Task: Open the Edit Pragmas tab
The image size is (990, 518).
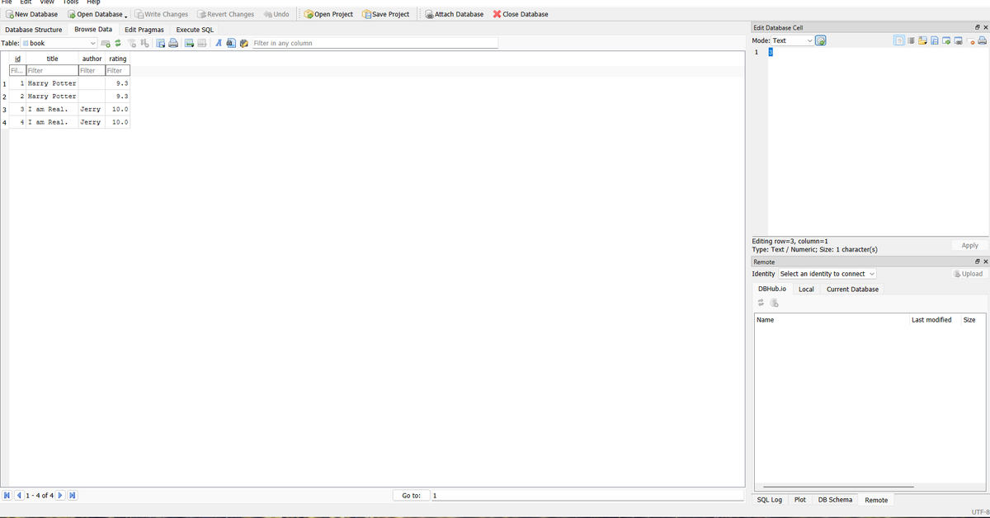Action: [x=144, y=30]
